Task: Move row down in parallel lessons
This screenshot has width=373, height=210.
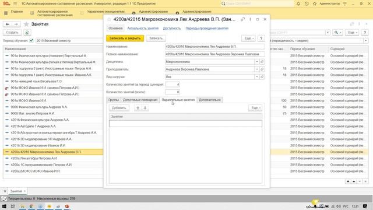Action: pyautogui.click(x=145, y=108)
